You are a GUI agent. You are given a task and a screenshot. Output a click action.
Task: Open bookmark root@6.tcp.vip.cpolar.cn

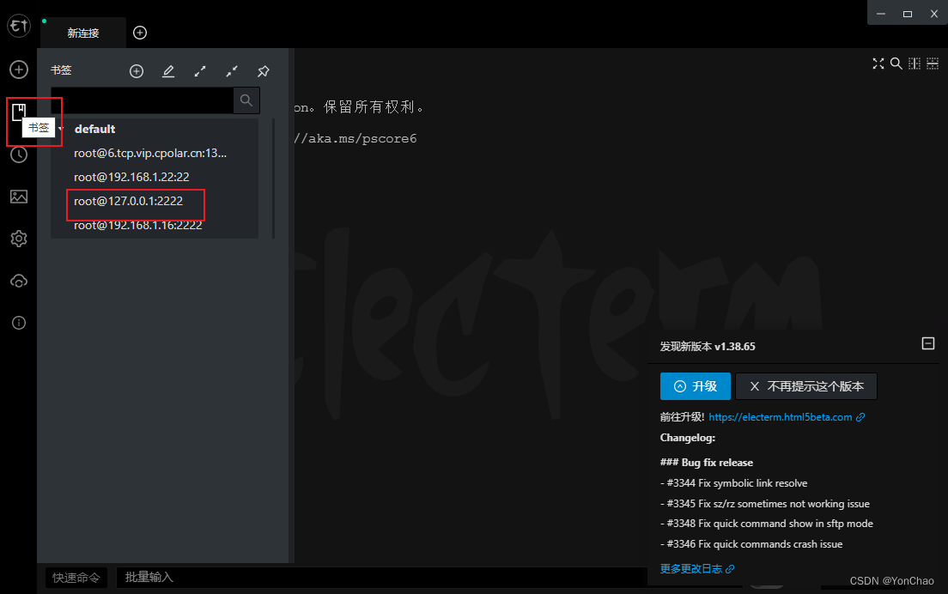click(x=150, y=153)
